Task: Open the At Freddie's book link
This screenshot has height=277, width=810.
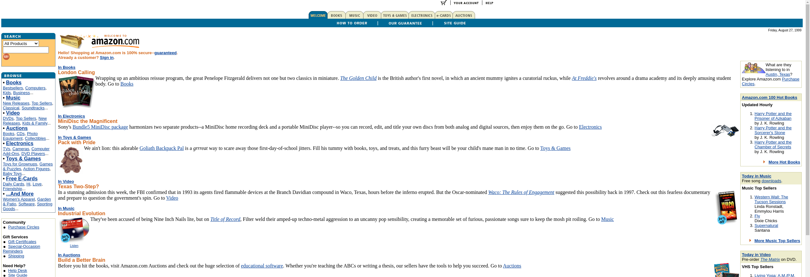Action: tap(584, 78)
